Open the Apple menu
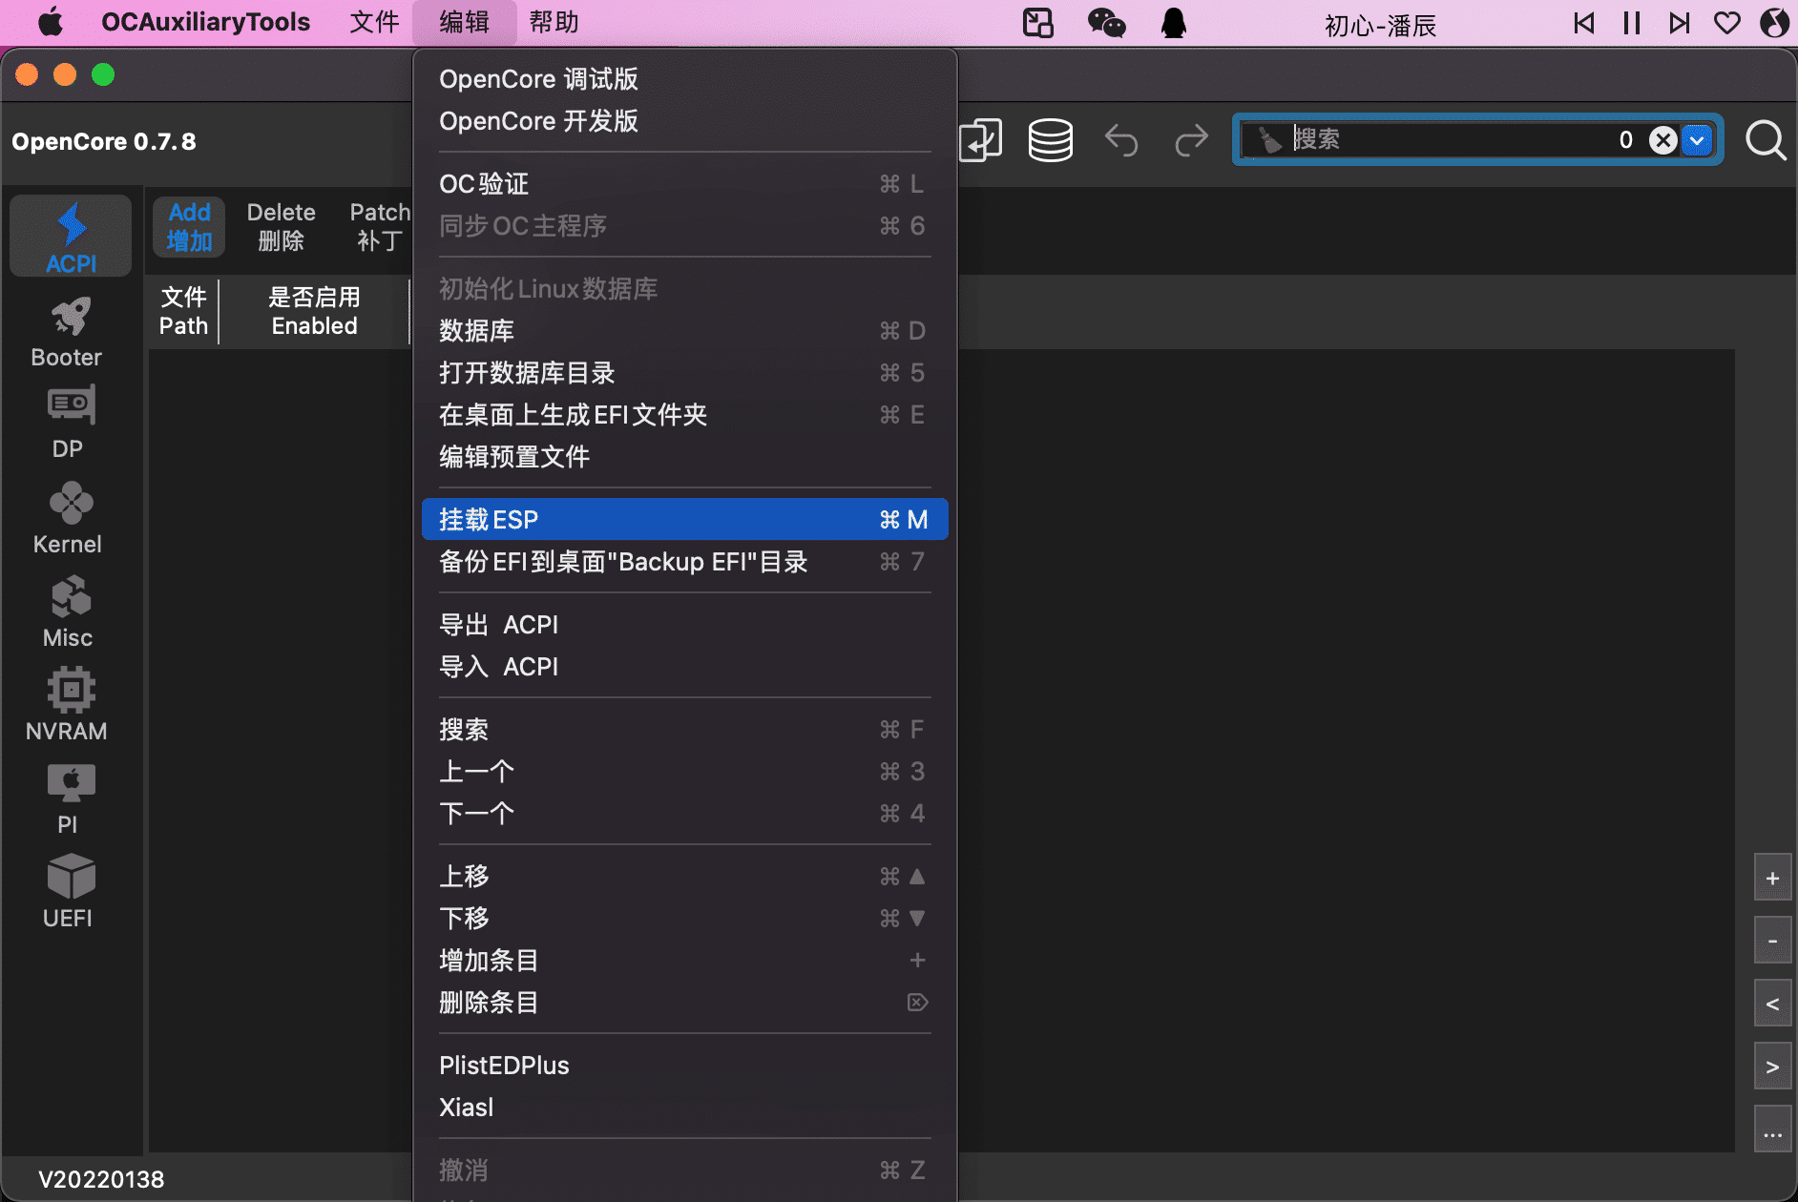 pos(51,22)
